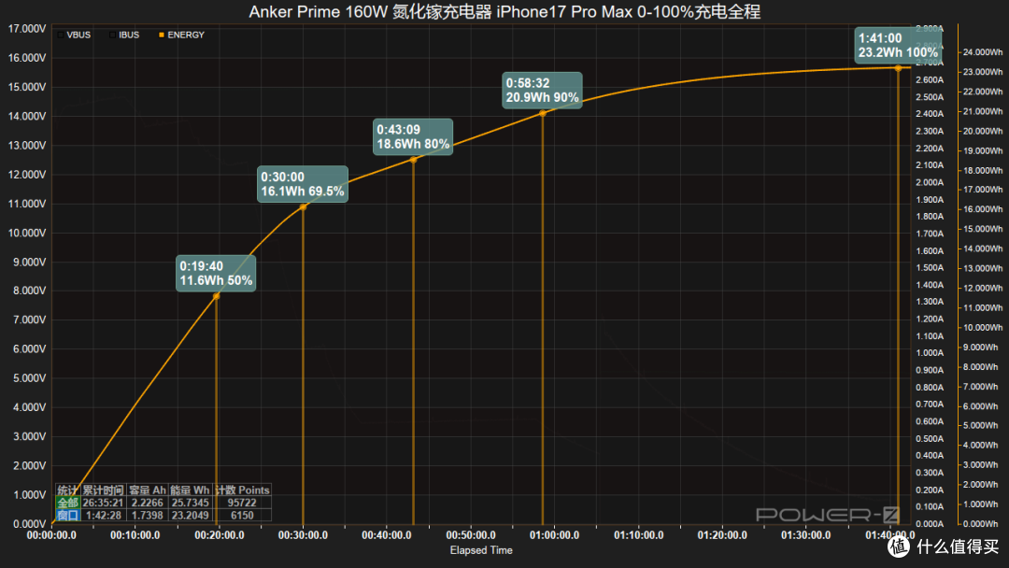Toggle the IBUS legend series

click(124, 35)
